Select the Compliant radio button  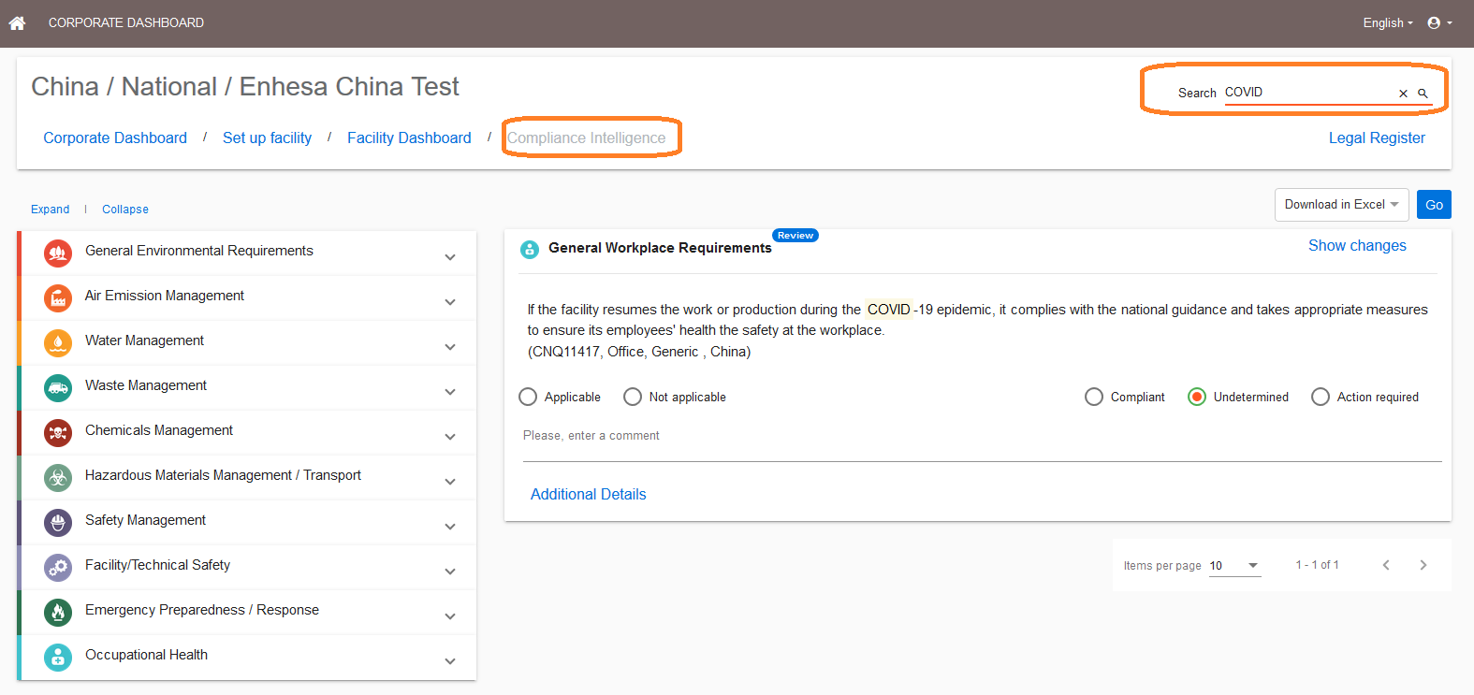1094,397
